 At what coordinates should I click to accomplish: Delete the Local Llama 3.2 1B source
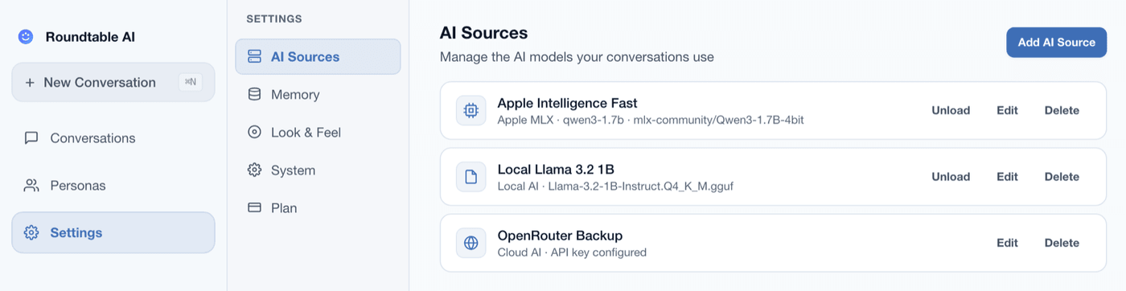(x=1062, y=177)
